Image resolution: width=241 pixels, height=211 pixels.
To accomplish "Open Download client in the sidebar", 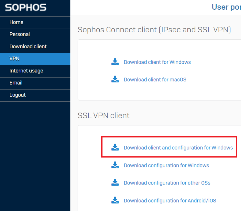I will [x=35, y=47].
